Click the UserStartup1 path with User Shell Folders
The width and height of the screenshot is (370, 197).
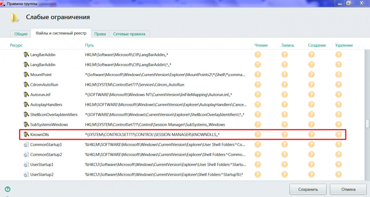pyautogui.click(x=165, y=165)
